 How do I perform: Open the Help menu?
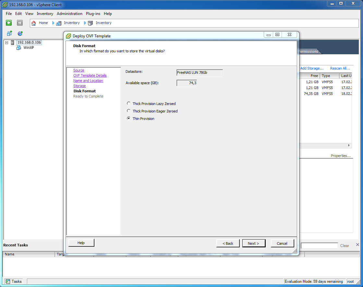108,14
